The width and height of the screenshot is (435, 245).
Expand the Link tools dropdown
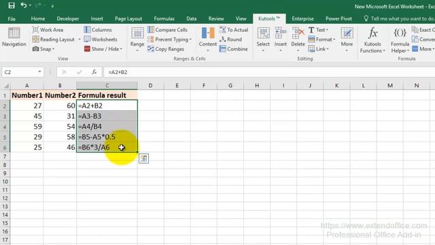coord(319,49)
